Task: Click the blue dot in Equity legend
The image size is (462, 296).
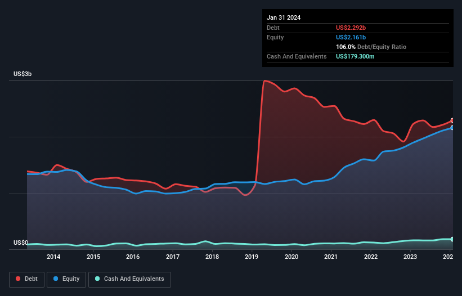Action: [56, 279]
